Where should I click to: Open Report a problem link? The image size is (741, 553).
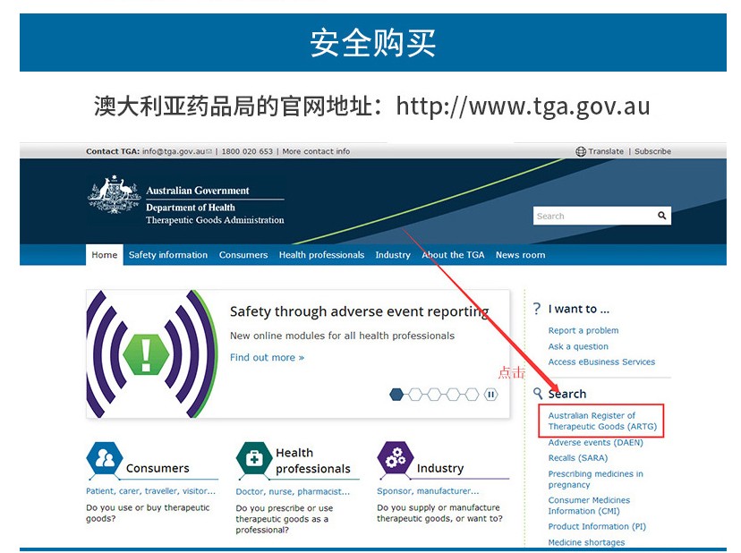click(x=583, y=330)
